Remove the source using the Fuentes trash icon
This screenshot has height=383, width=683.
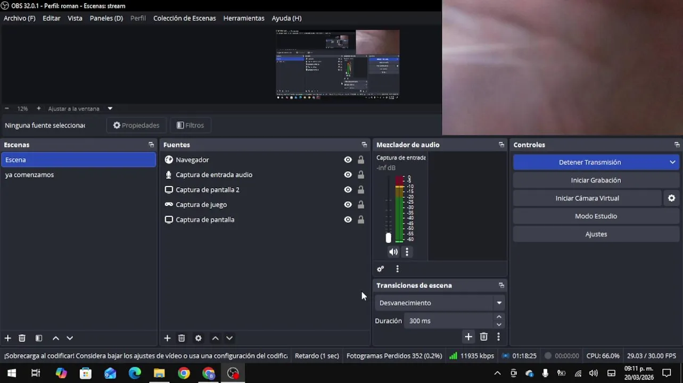[182, 338]
